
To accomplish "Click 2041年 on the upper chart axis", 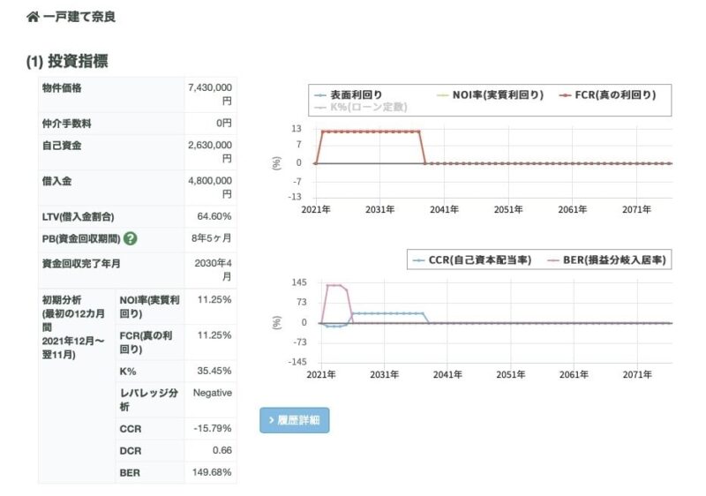I will point(444,210).
